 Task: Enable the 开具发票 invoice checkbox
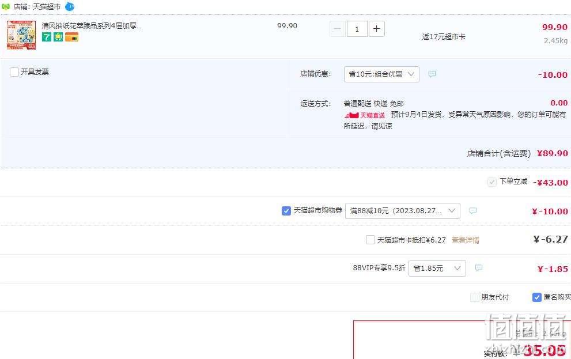click(x=14, y=71)
